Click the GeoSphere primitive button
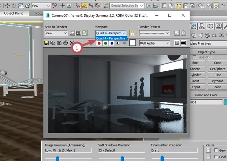 click(x=217, y=69)
